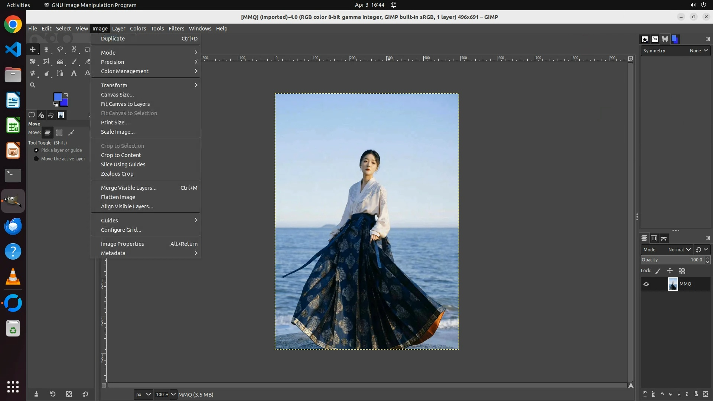Hide the MMQ layer via eye icon

coord(646,284)
